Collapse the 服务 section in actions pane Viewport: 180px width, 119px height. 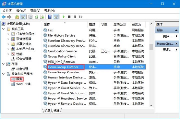176,30
